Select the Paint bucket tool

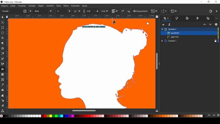click(2, 90)
